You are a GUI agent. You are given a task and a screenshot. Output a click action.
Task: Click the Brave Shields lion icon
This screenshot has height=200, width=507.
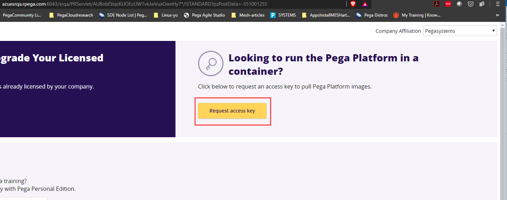353,4
